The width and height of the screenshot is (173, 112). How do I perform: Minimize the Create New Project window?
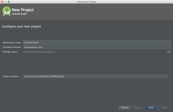click(5, 2)
